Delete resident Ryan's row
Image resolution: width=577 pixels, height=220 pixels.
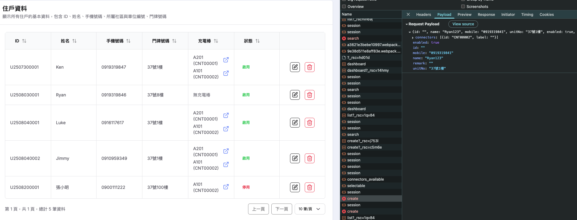click(x=309, y=95)
